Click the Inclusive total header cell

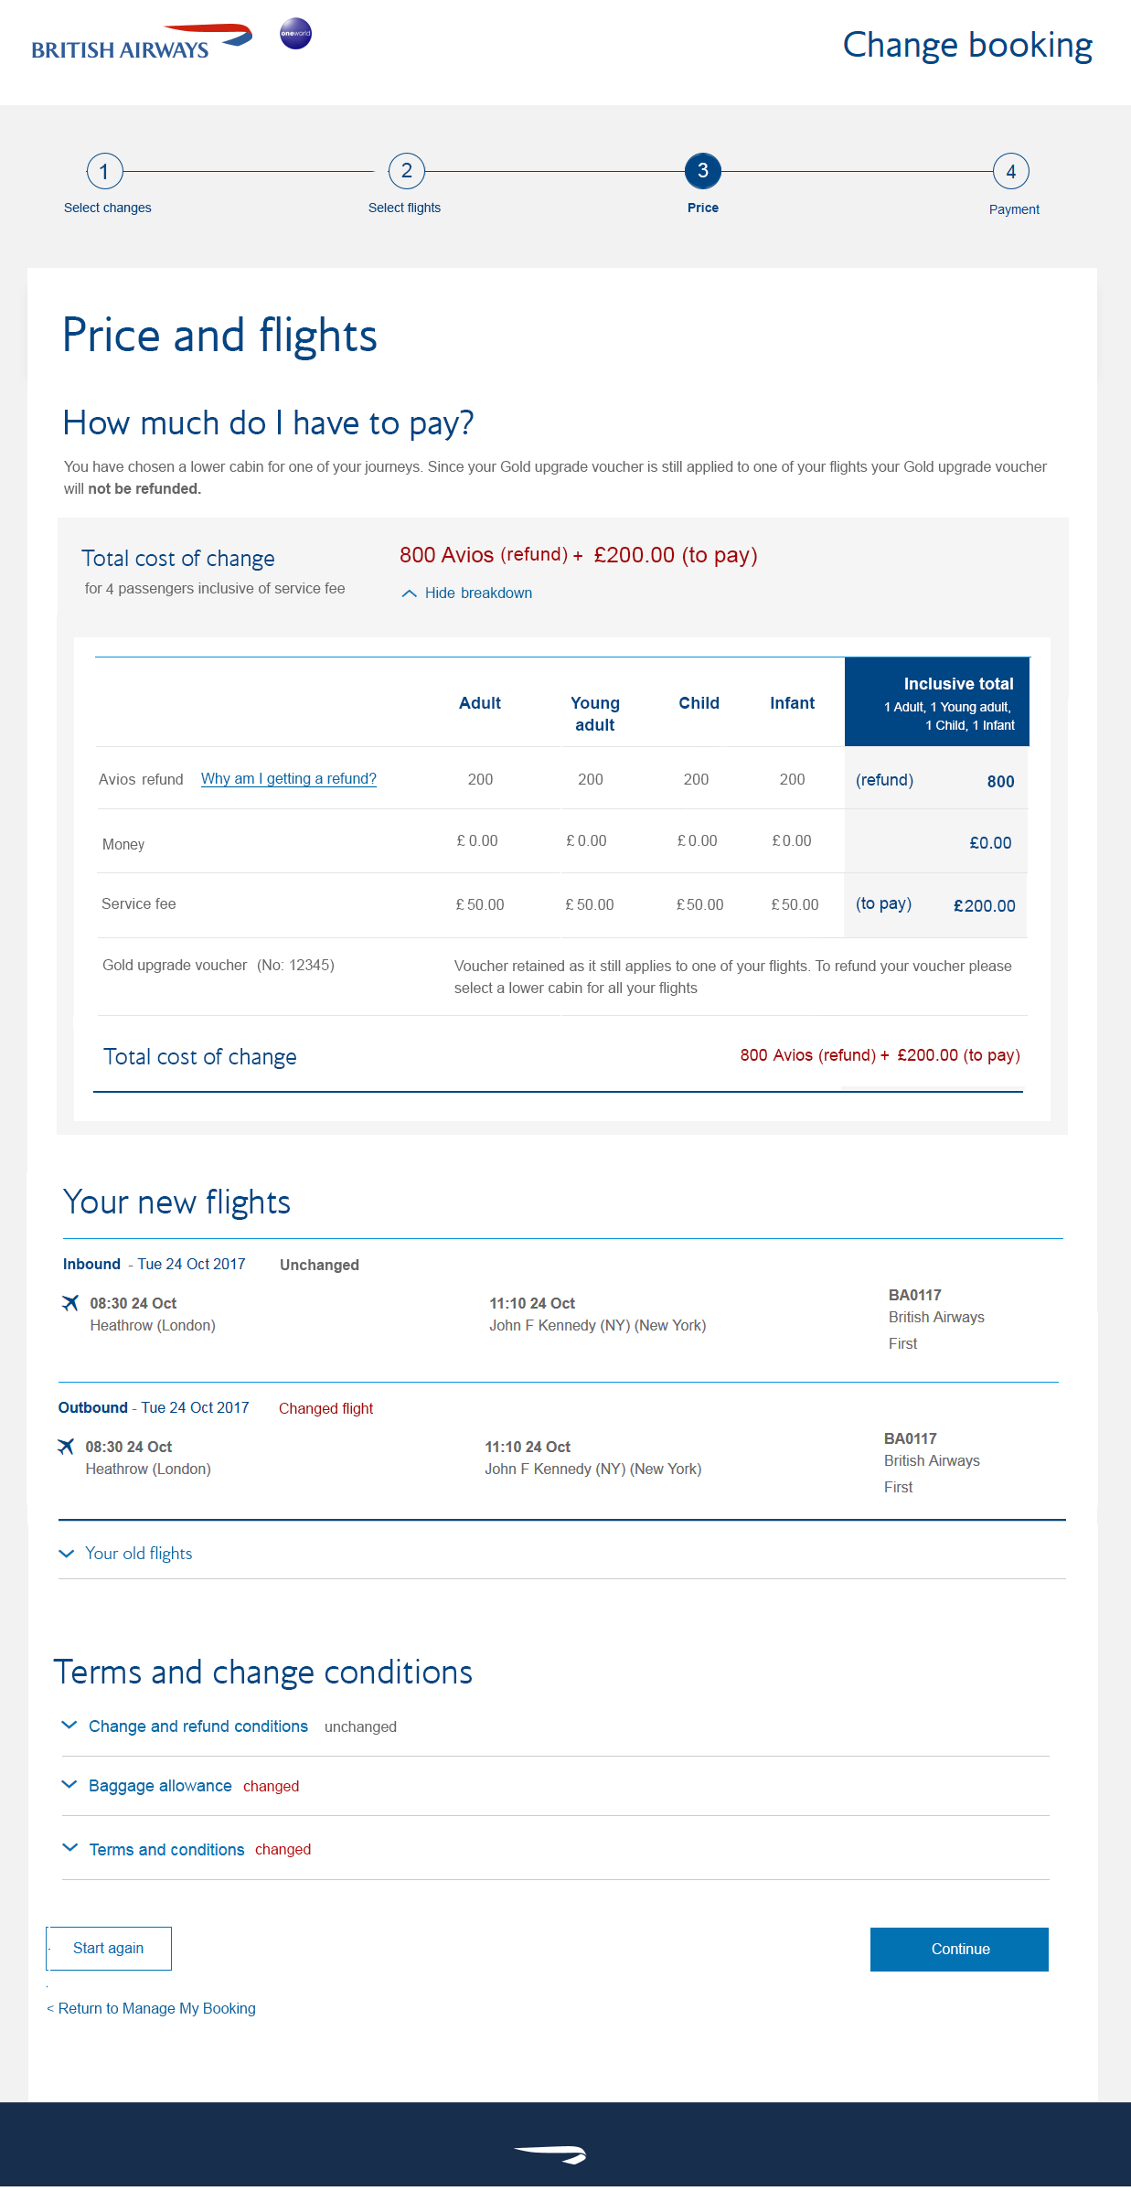(937, 702)
